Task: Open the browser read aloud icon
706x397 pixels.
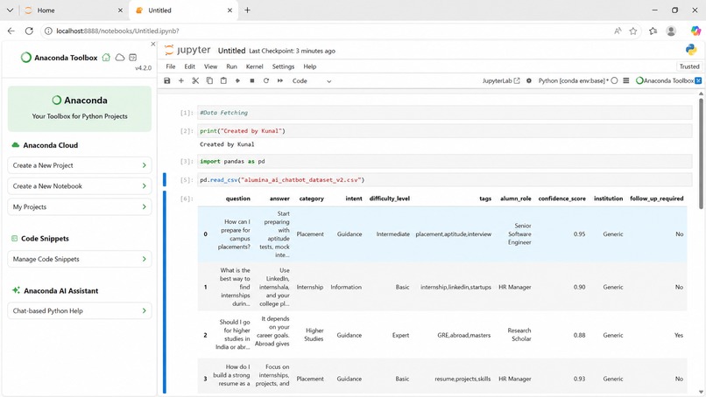Action: click(x=618, y=31)
